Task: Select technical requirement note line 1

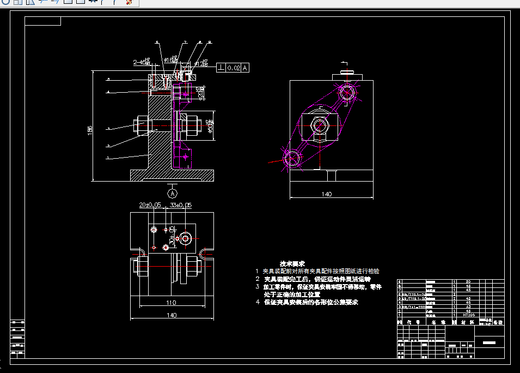Action: point(317,272)
